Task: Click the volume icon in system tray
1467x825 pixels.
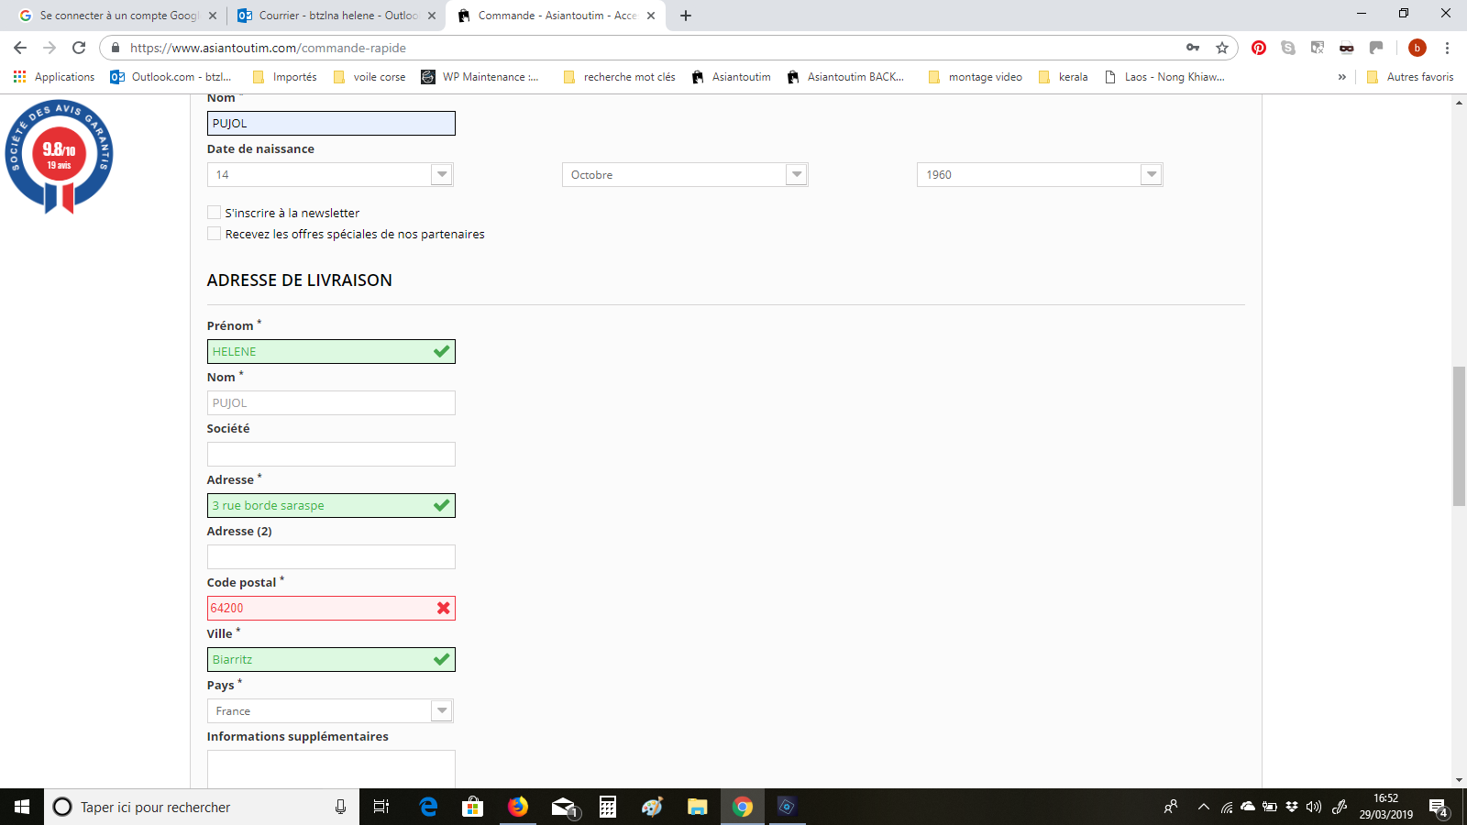Action: tap(1314, 807)
